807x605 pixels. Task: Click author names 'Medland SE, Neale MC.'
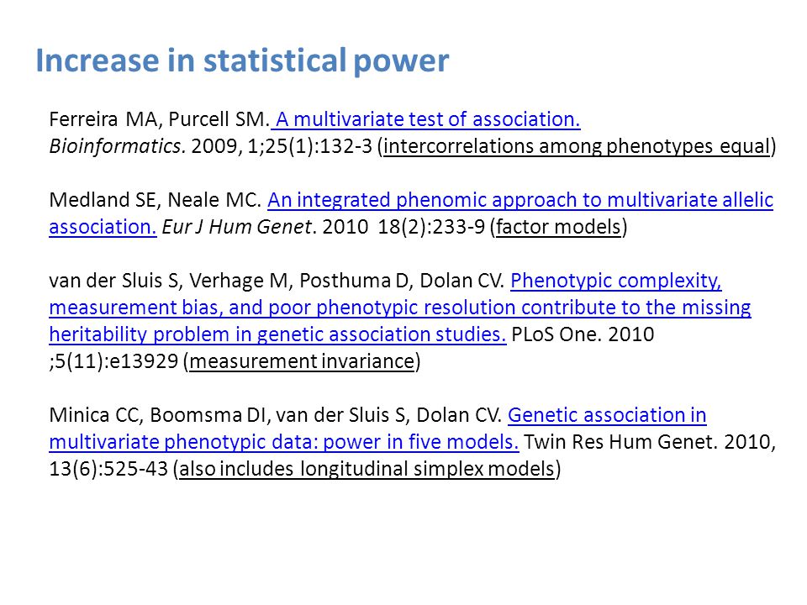(x=156, y=200)
